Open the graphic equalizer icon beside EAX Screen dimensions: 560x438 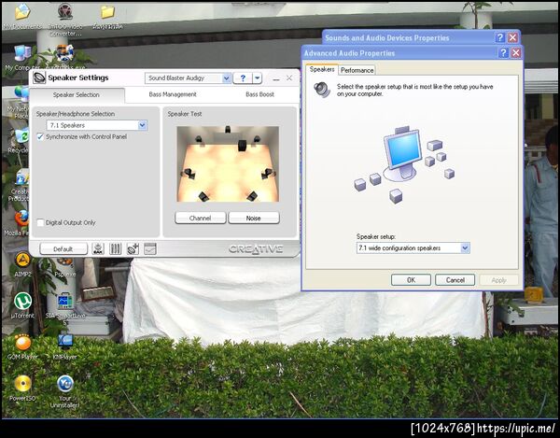pyautogui.click(x=115, y=248)
